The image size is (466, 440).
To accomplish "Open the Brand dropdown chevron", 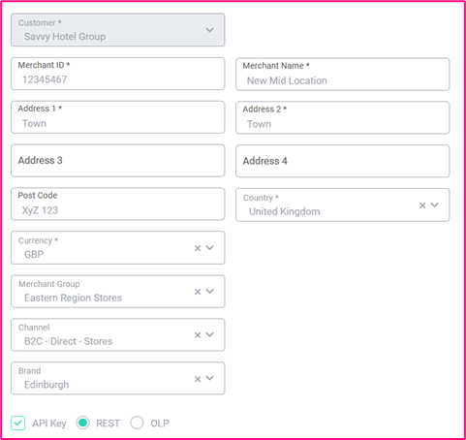I will tap(209, 378).
